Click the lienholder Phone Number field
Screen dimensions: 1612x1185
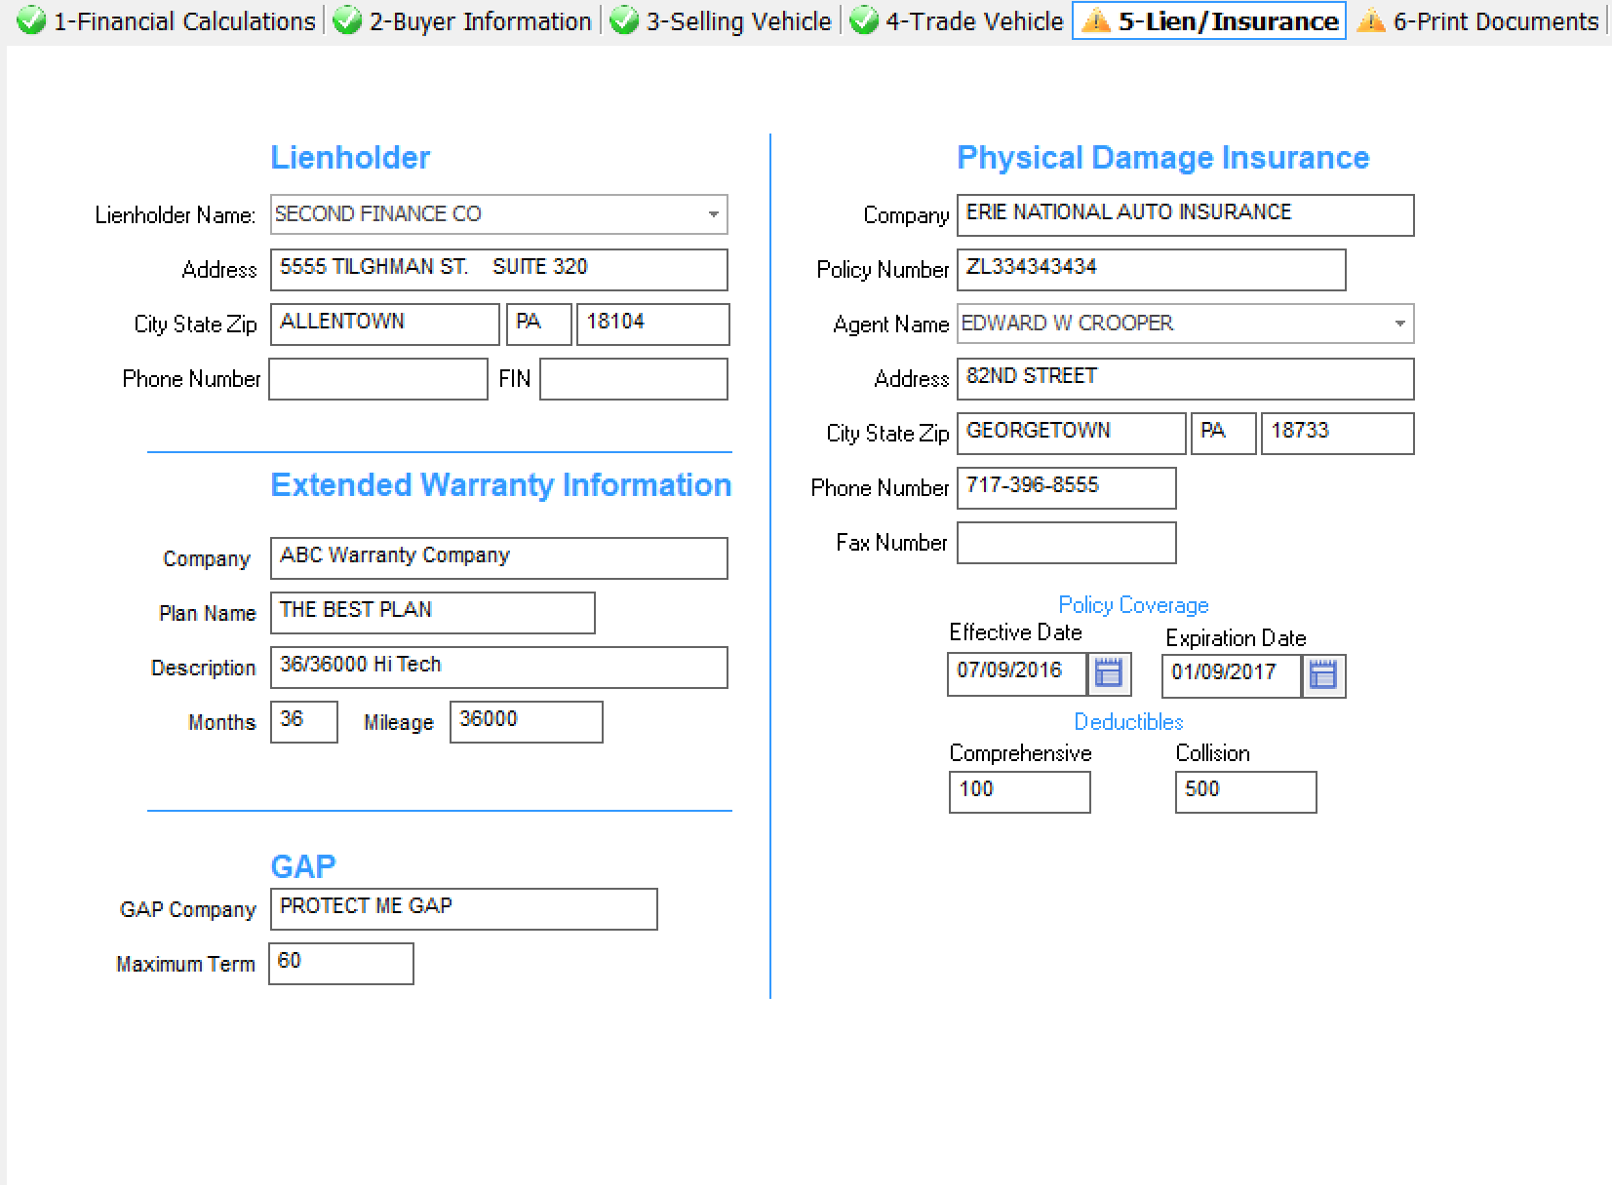pos(378,379)
